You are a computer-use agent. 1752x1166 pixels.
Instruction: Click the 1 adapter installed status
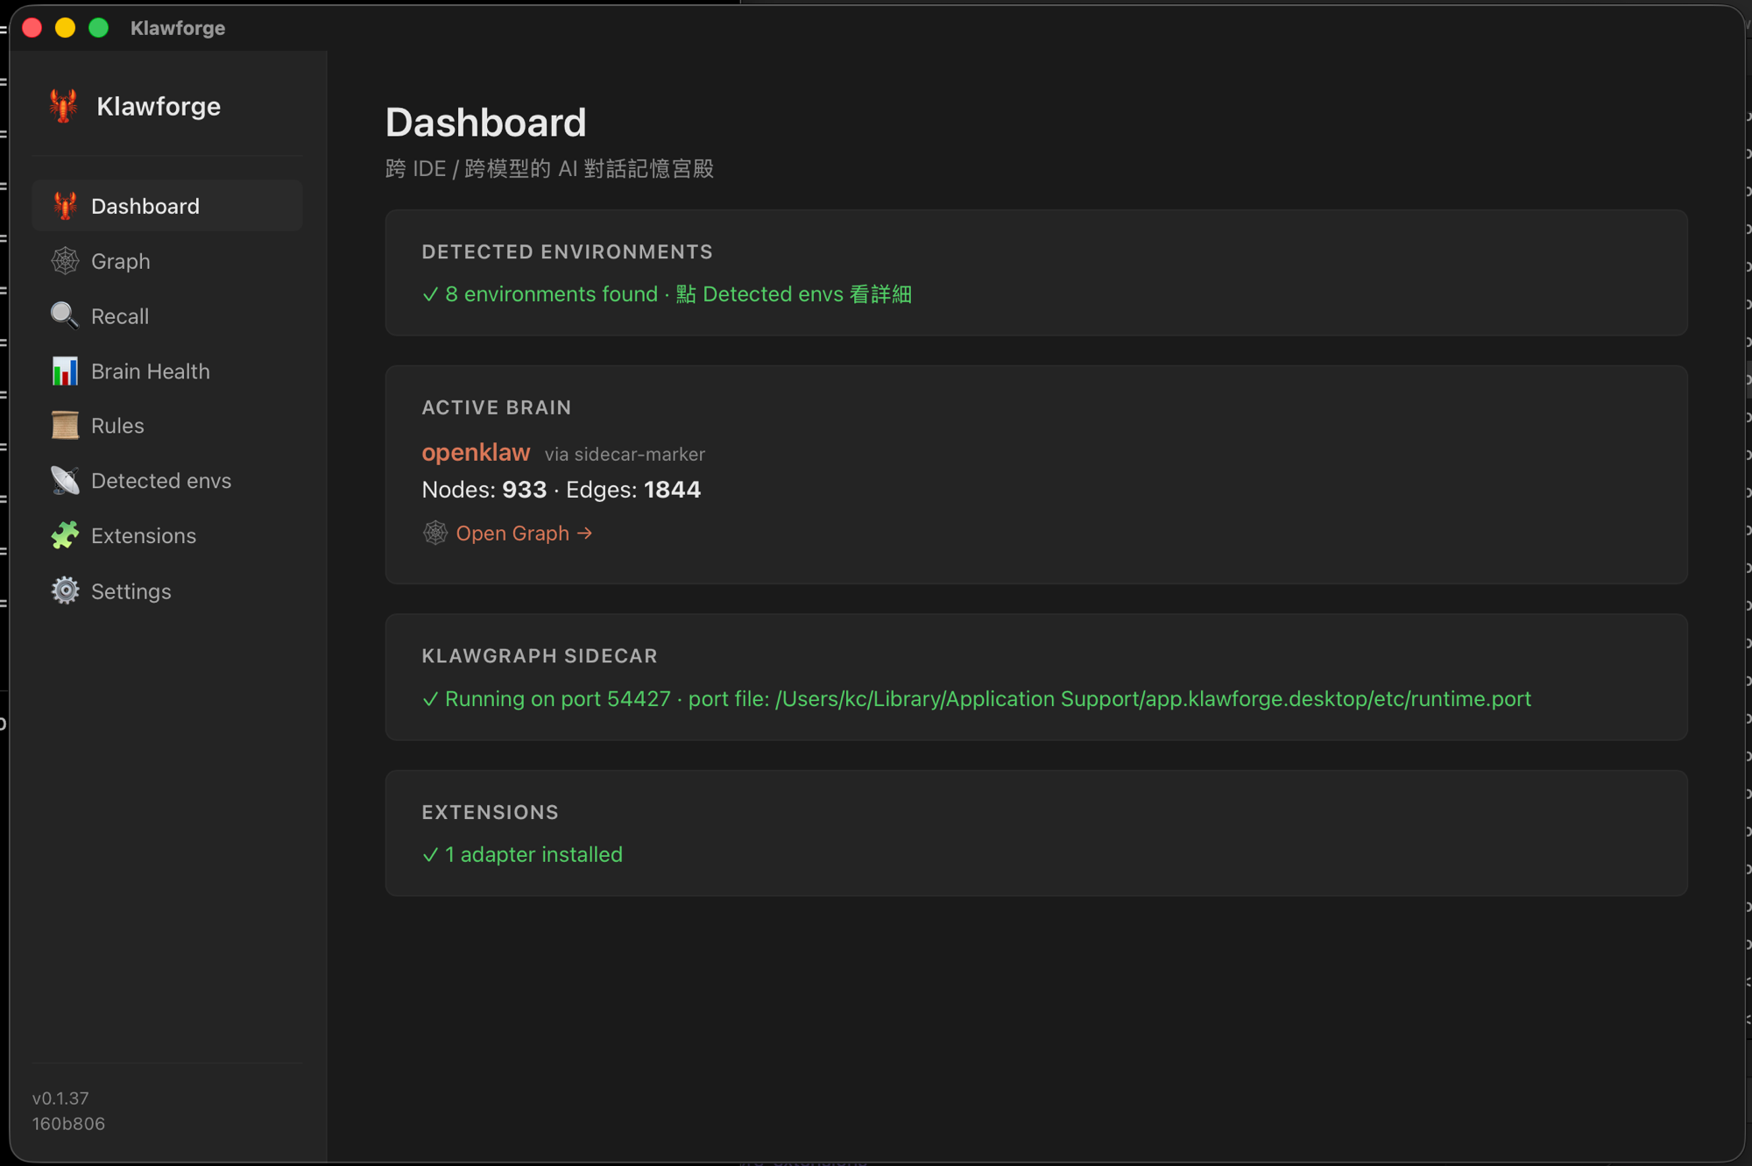coord(522,854)
